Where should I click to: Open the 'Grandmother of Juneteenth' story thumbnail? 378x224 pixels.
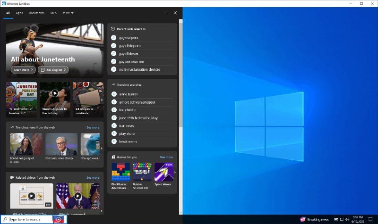[21, 100]
